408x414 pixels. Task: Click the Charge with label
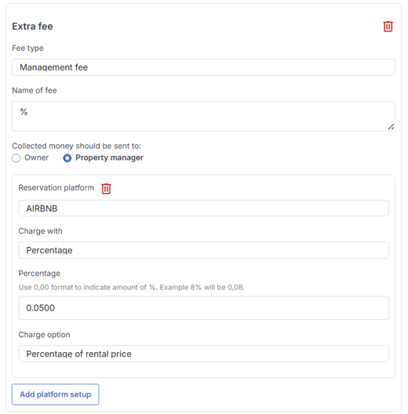point(41,231)
